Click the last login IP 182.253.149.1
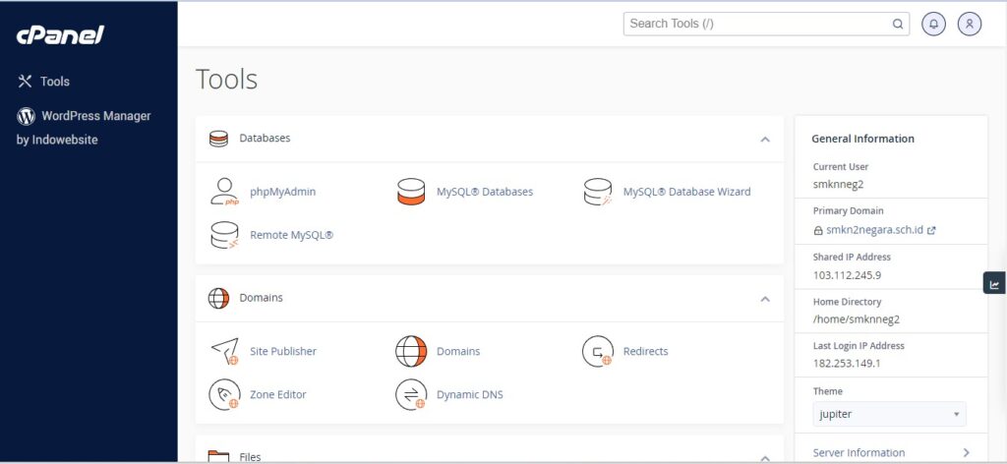Viewport: 1007px width, 464px height. coord(847,364)
